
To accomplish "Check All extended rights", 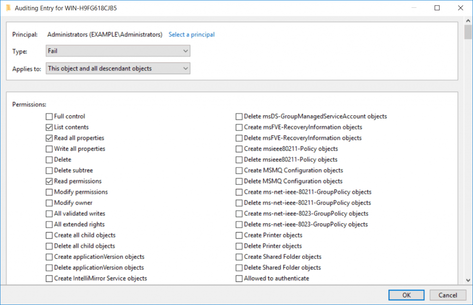I will [49, 224].
